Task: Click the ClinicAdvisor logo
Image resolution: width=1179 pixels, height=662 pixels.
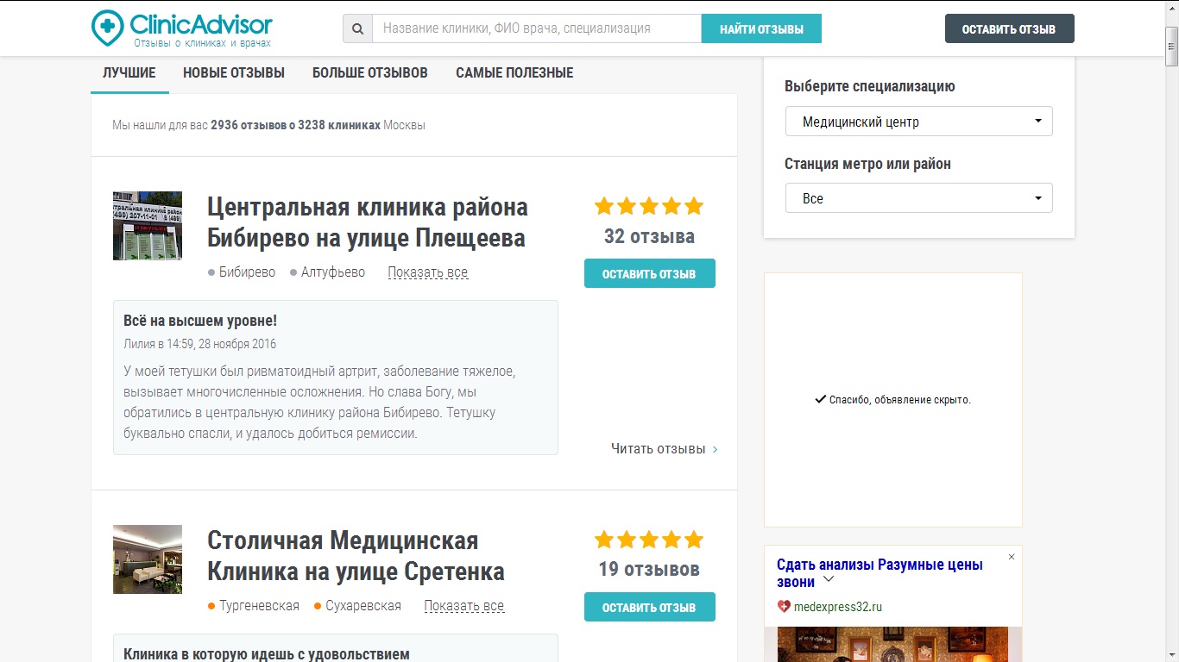Action: (181, 28)
